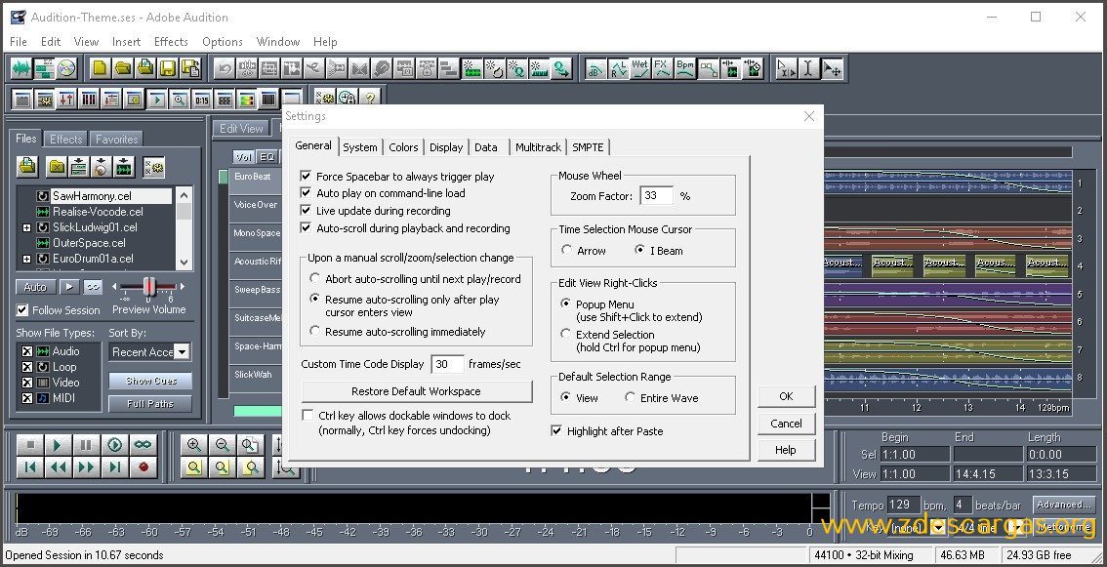Viewport: 1107px width, 567px height.
Task: Click the Zoom Factor input field
Action: (657, 195)
